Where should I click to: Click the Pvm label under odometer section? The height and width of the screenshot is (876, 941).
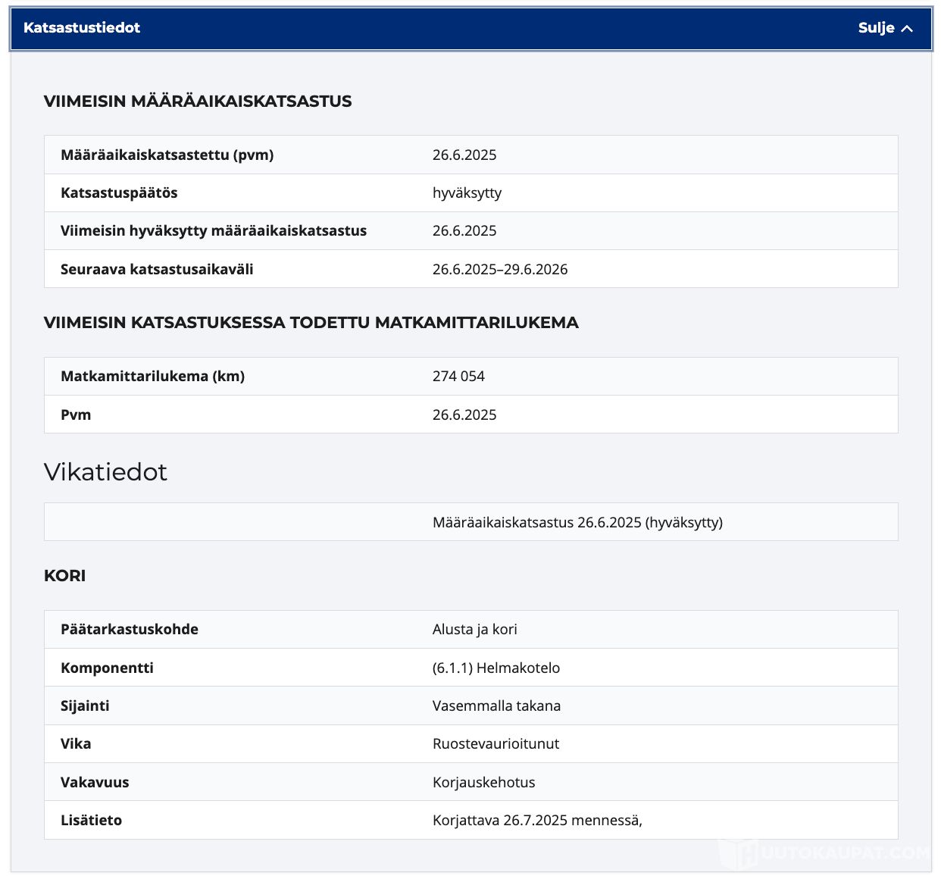pyautogui.click(x=76, y=415)
